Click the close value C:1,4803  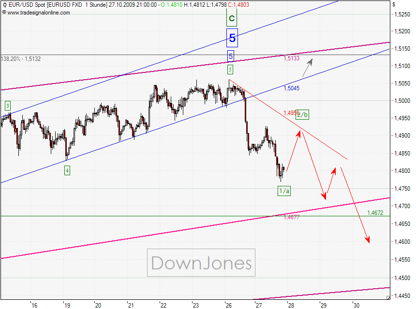click(238, 4)
